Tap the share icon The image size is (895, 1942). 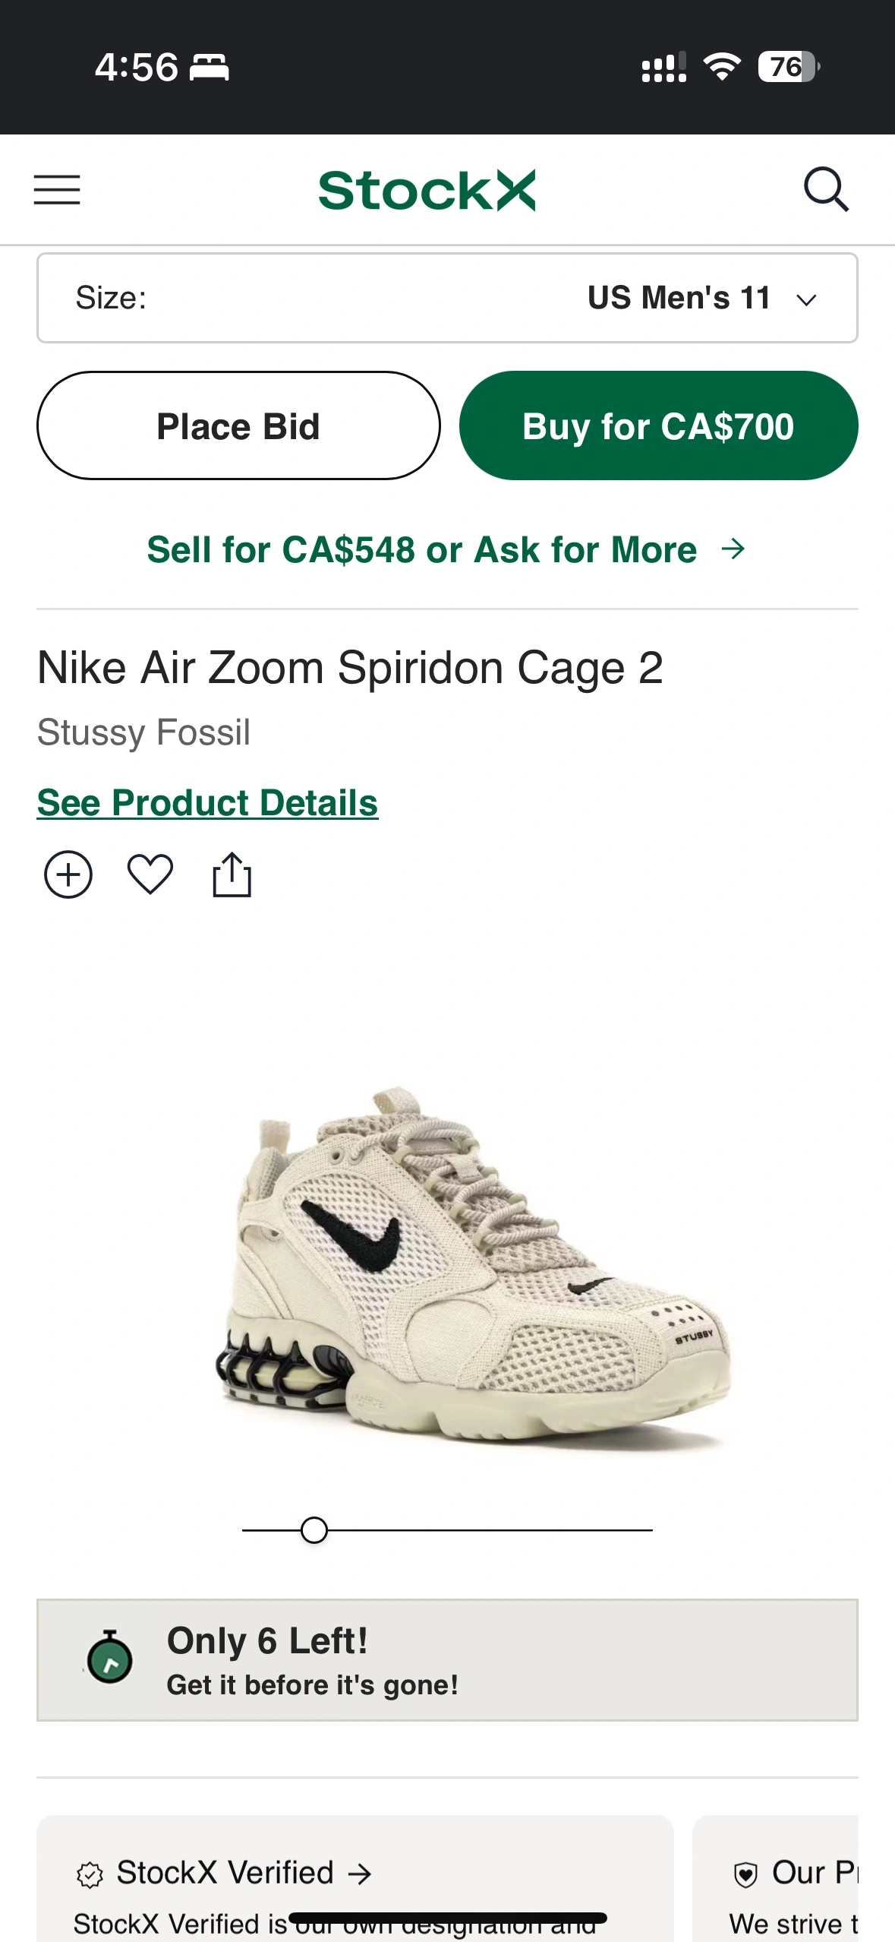[232, 875]
